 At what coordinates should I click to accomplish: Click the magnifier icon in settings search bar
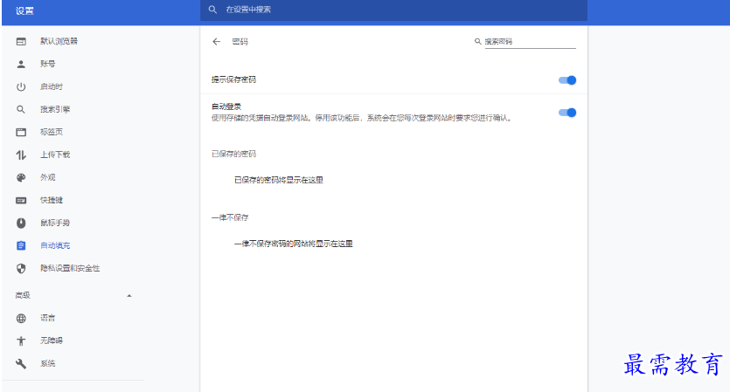(x=212, y=10)
